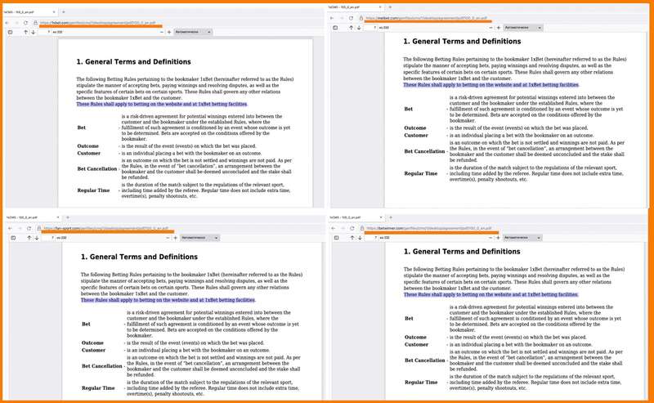Click previous page arrow in the betwinner.com PDF viewer

(352, 237)
